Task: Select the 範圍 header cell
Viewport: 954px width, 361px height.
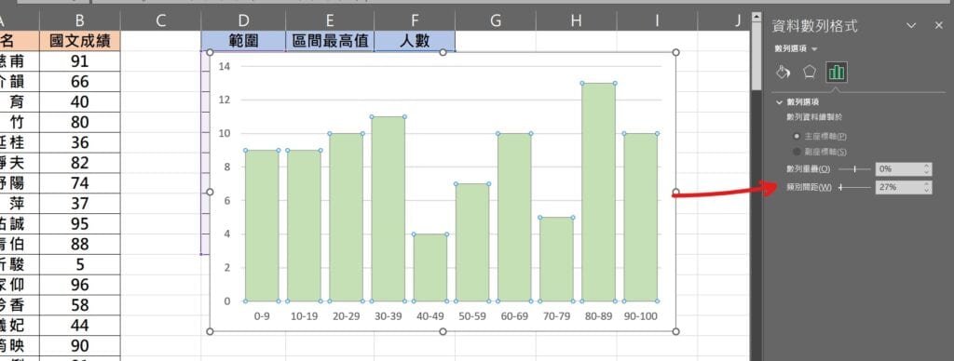Action: (x=243, y=41)
